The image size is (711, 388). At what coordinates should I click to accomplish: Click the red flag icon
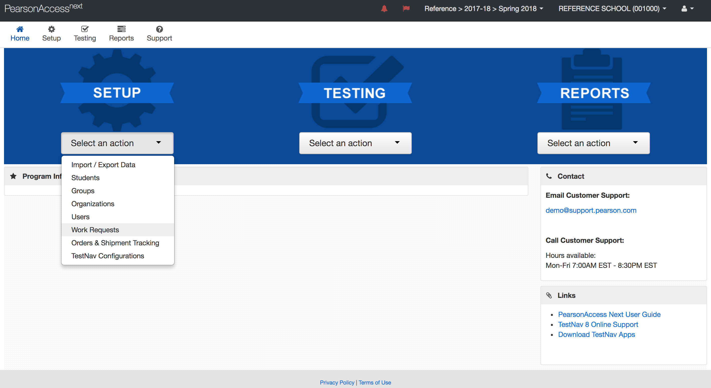coord(406,9)
